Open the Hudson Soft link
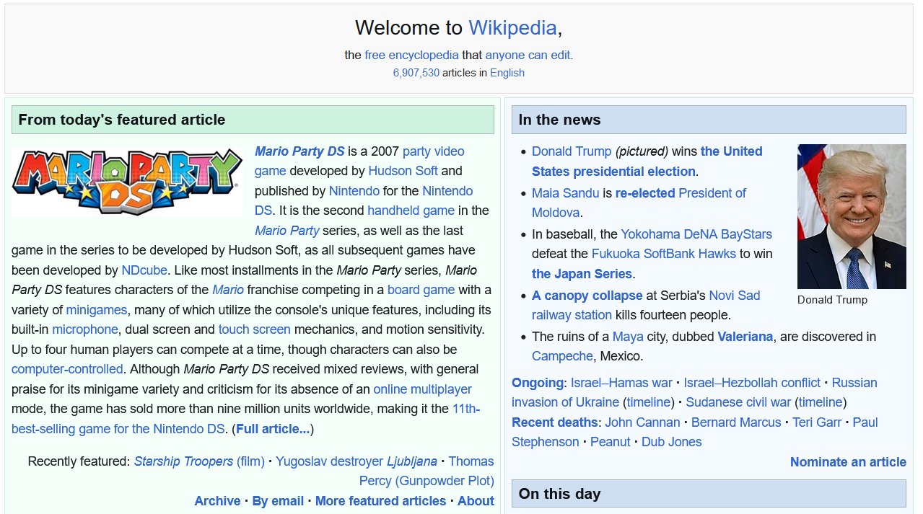The height and width of the screenshot is (514, 923). click(403, 171)
